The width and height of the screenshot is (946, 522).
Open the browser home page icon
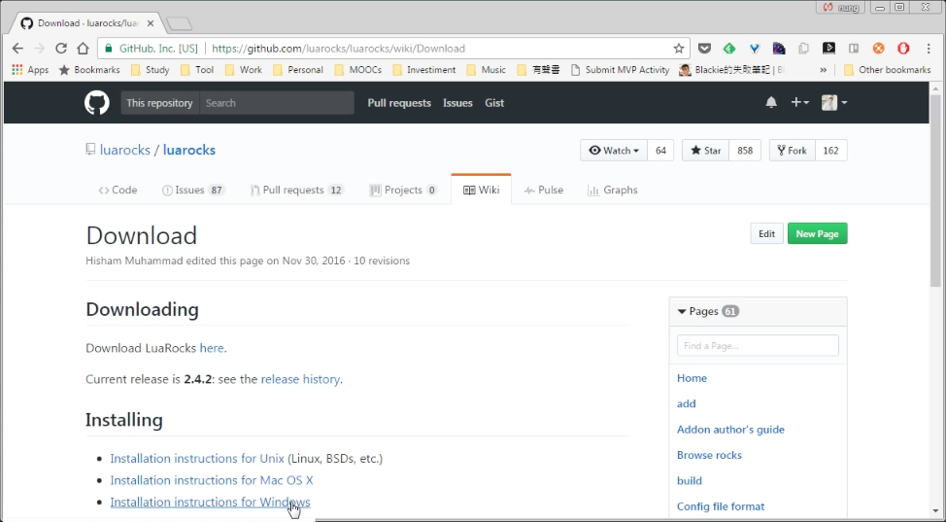83,49
